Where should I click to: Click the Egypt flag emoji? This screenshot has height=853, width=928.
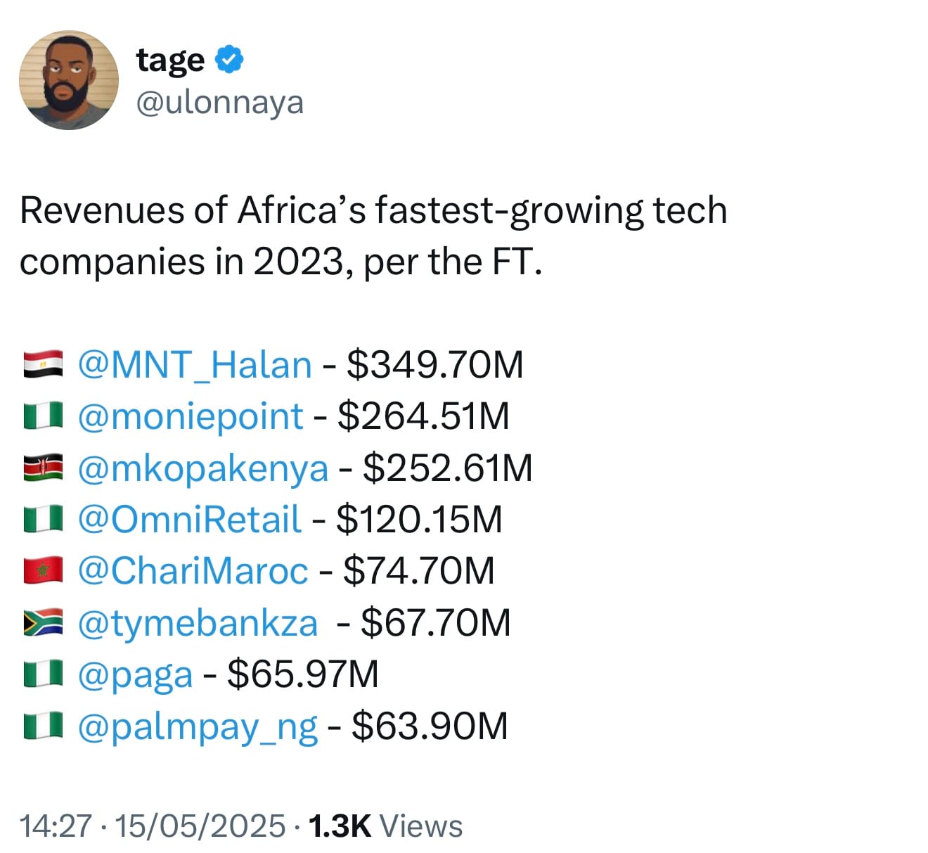pos(44,365)
